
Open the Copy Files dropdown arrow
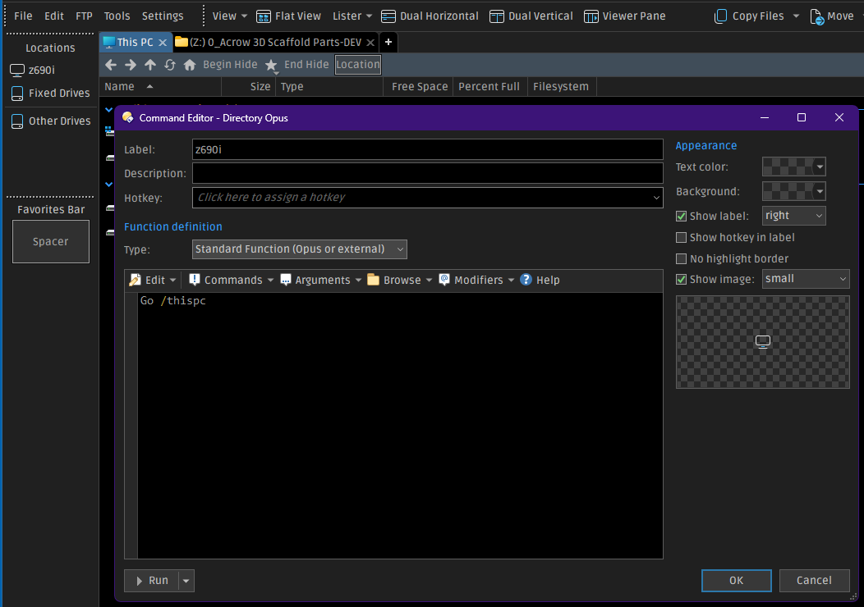pyautogui.click(x=796, y=16)
